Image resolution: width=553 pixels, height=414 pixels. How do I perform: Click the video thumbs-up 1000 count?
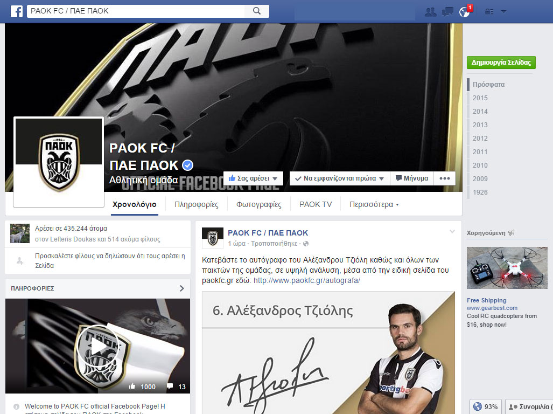coord(143,387)
